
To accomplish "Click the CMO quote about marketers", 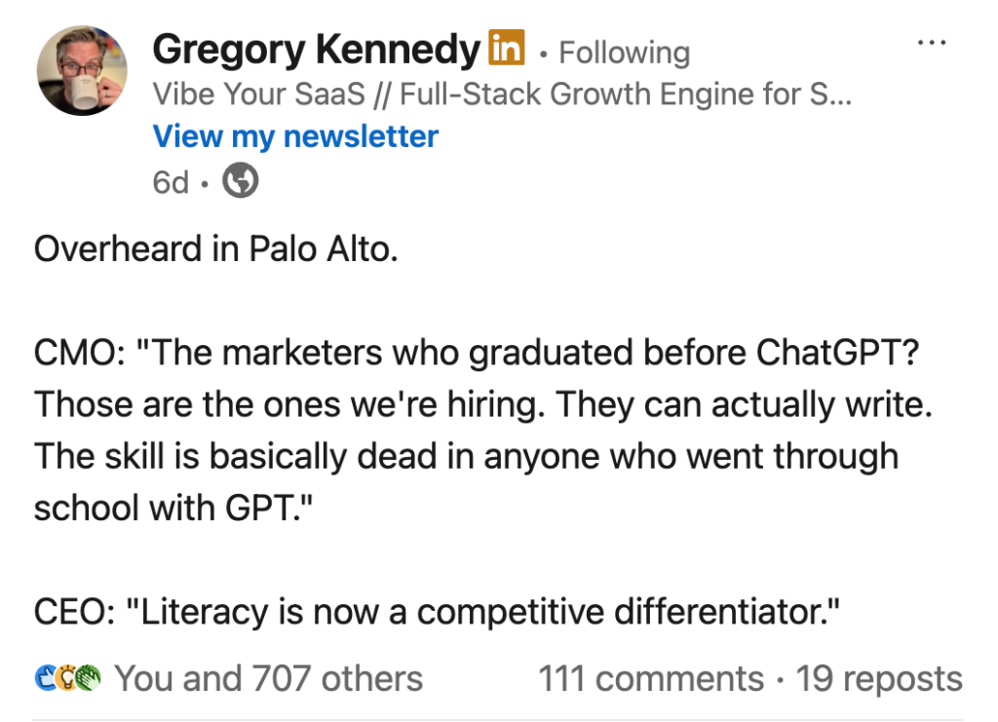I will coord(478,353).
